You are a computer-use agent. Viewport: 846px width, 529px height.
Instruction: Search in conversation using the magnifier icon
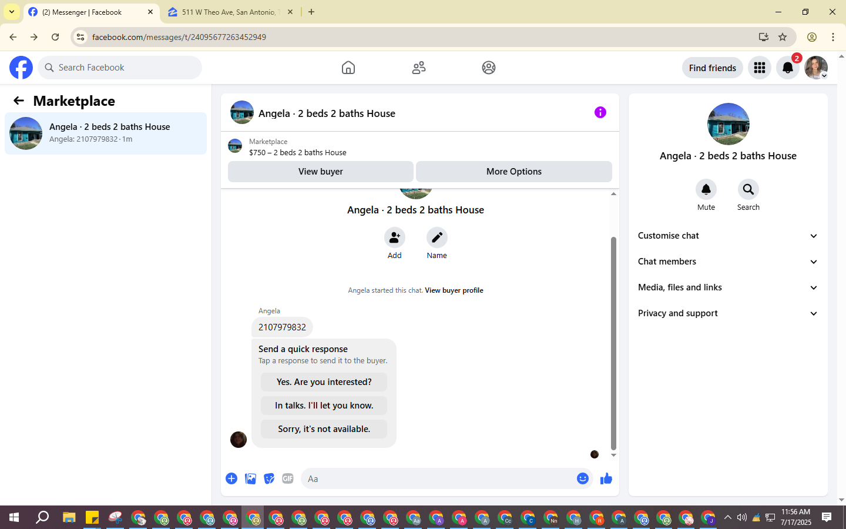748,189
